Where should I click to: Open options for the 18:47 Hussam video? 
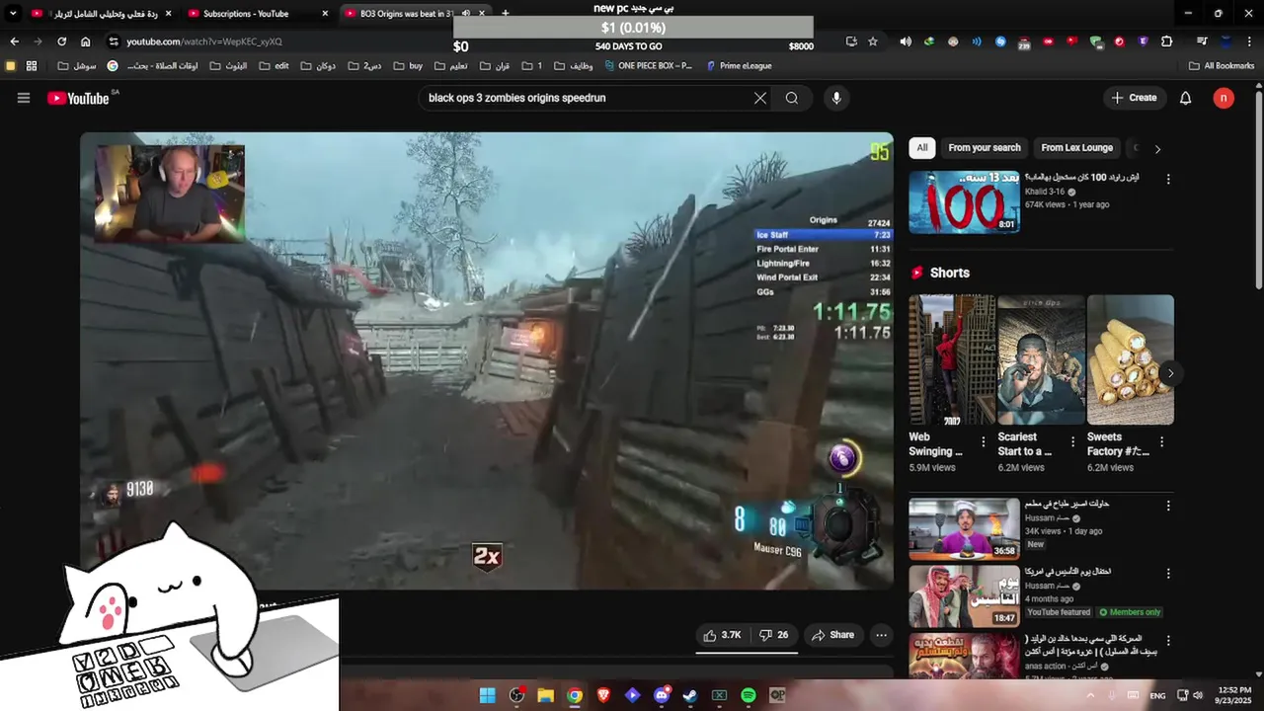click(x=1168, y=573)
